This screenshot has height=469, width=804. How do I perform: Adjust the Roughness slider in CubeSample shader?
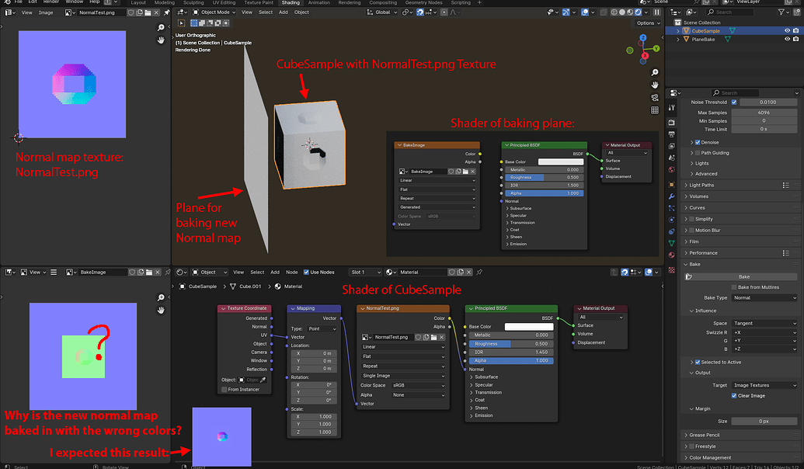[510, 343]
